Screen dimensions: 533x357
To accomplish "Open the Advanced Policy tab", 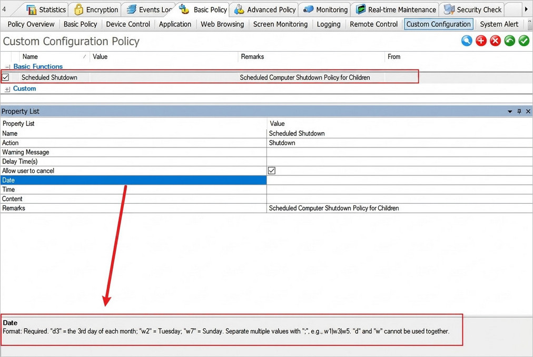I will pyautogui.click(x=265, y=9).
